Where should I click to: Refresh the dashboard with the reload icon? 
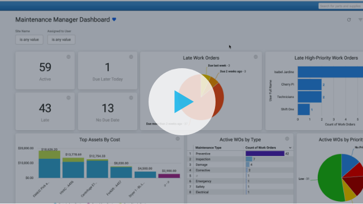point(349,20)
